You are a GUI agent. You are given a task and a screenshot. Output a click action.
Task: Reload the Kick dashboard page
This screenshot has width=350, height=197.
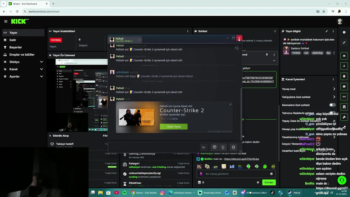click(17, 11)
